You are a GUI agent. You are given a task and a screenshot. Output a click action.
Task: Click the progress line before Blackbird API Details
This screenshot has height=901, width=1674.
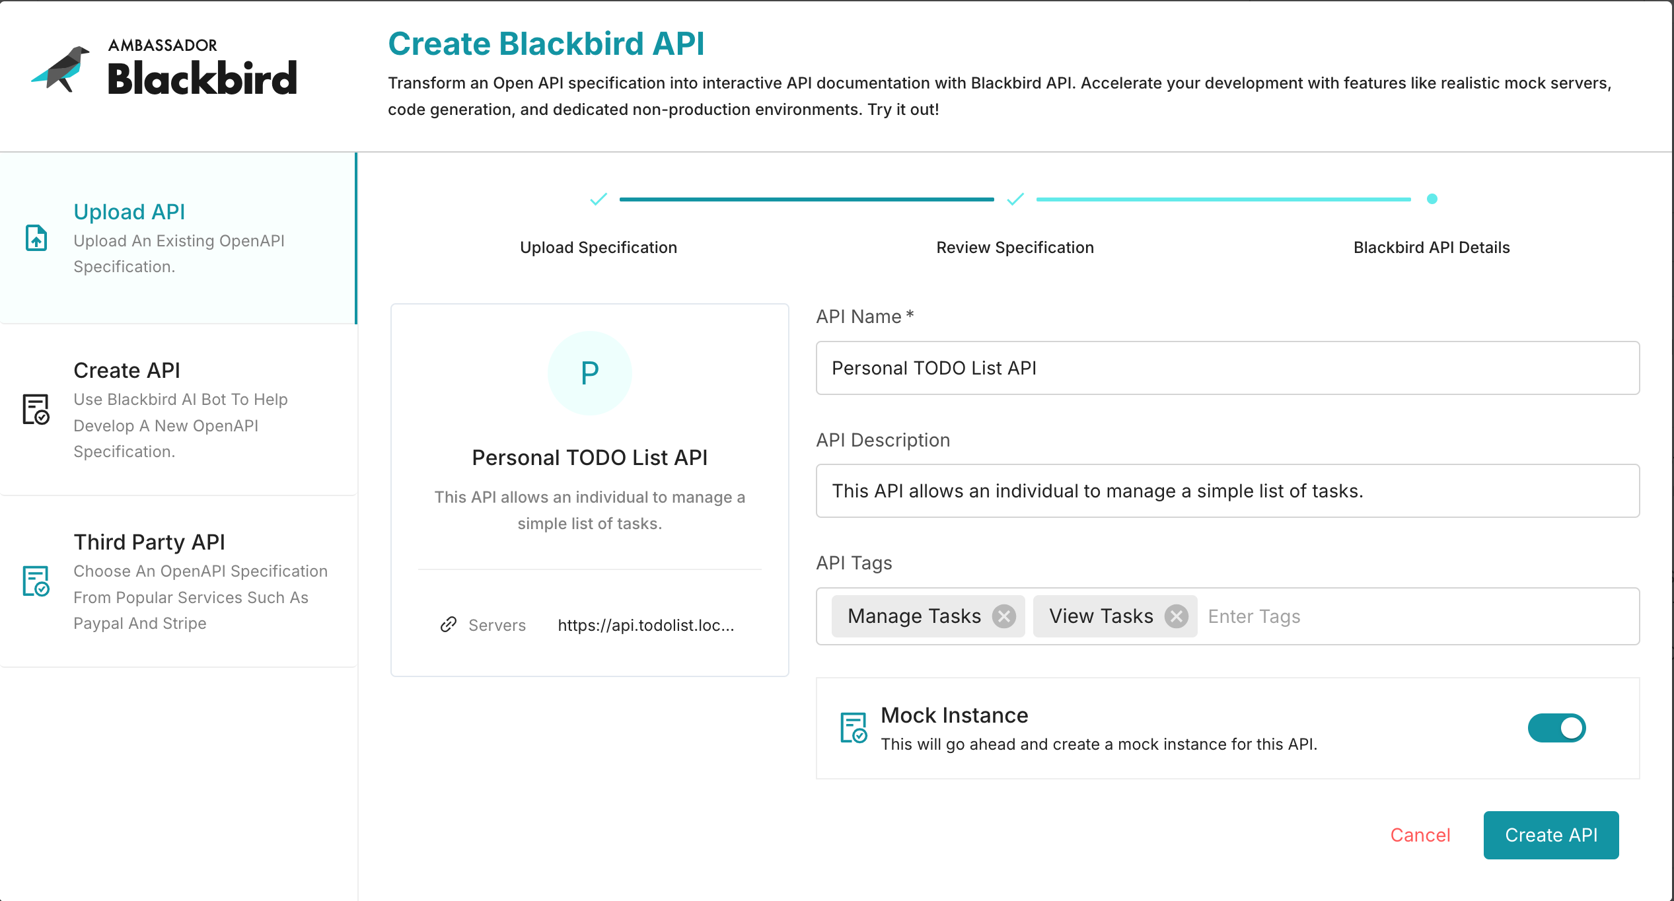1223,199
